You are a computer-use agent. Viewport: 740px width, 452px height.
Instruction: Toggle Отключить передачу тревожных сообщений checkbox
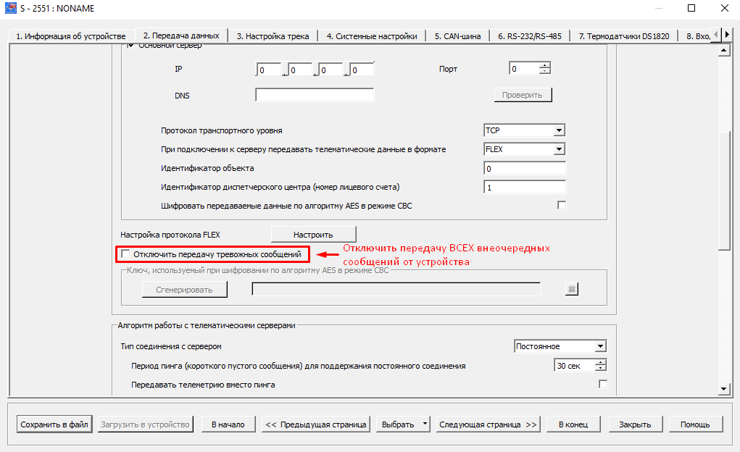click(126, 254)
